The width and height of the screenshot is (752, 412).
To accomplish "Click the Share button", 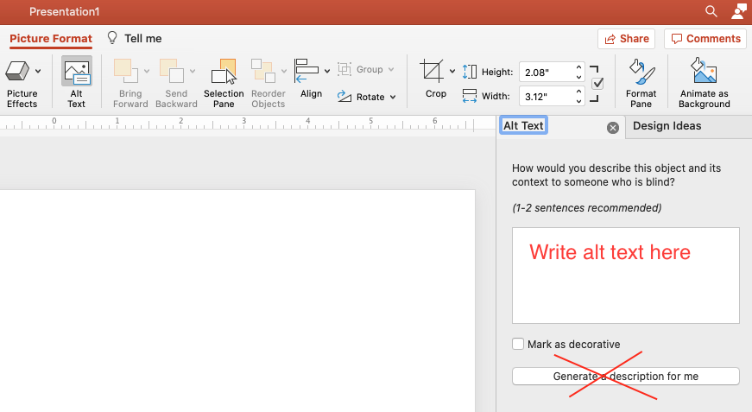I will click(x=625, y=38).
